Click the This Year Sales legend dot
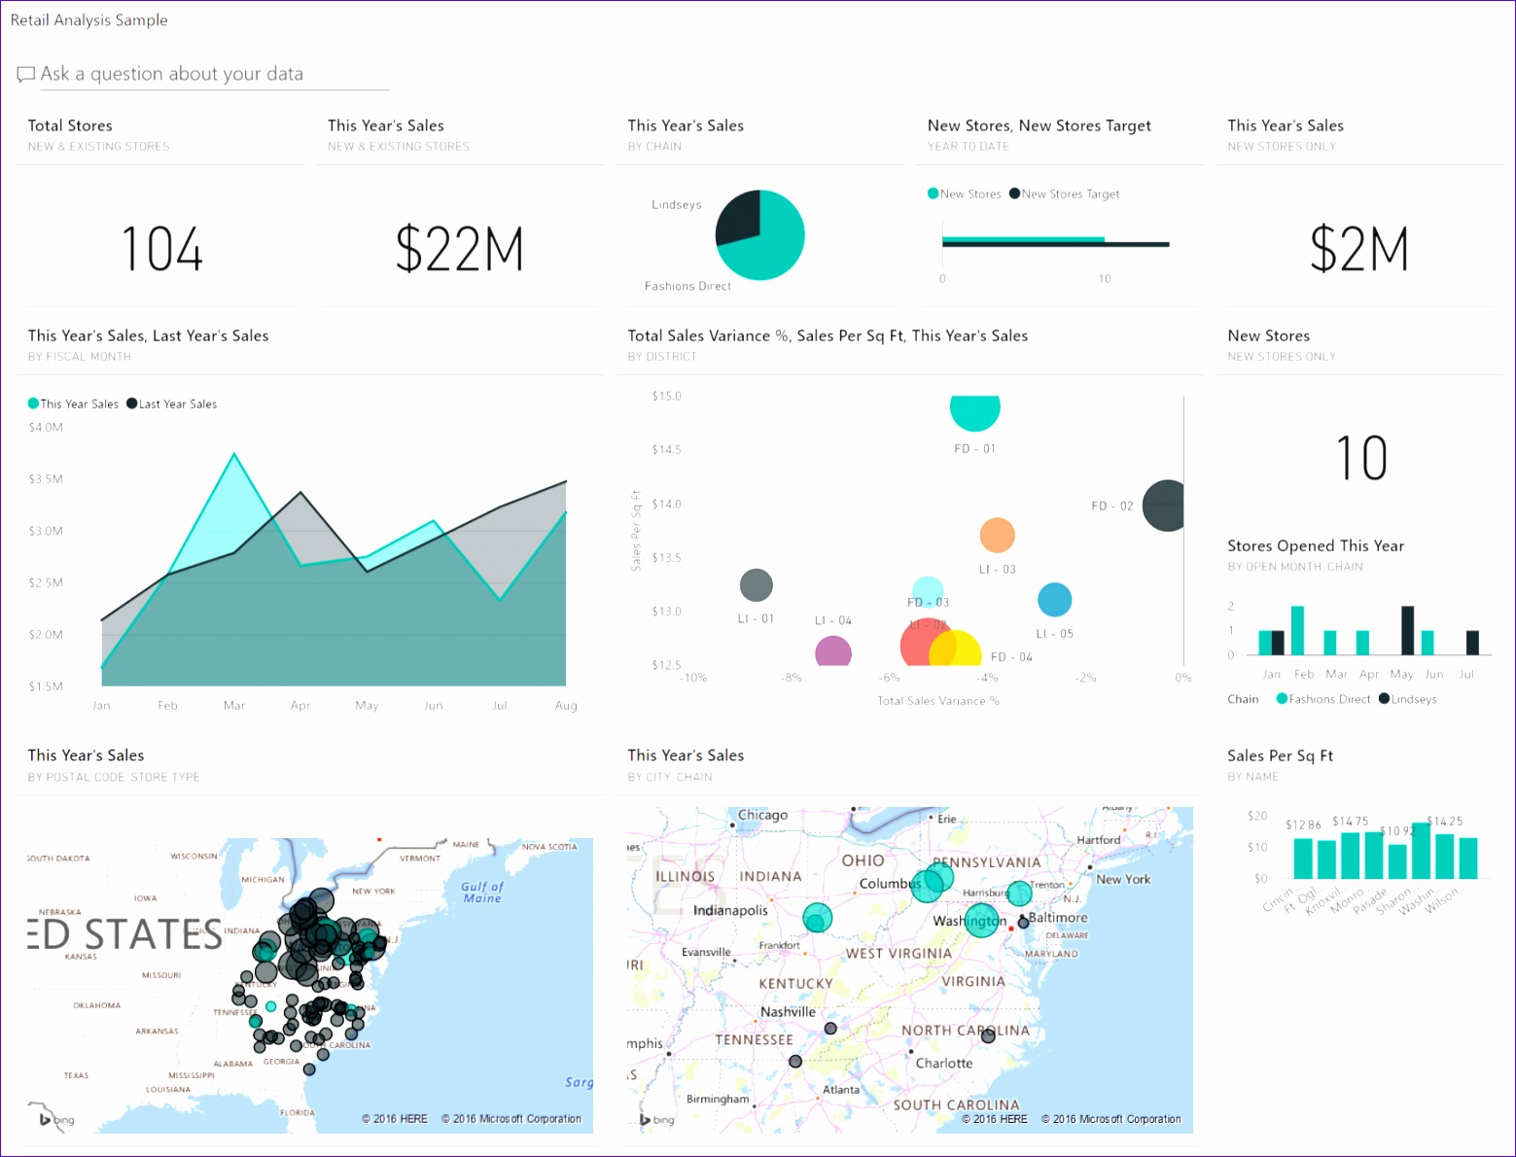 tap(33, 403)
